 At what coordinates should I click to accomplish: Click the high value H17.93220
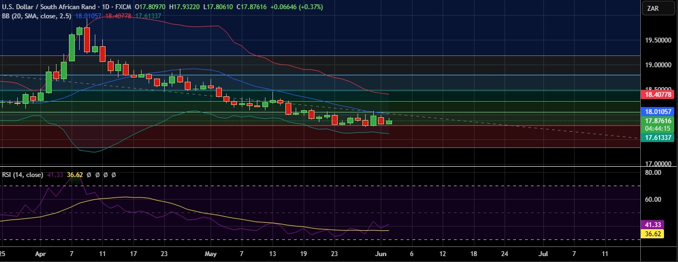[185, 6]
